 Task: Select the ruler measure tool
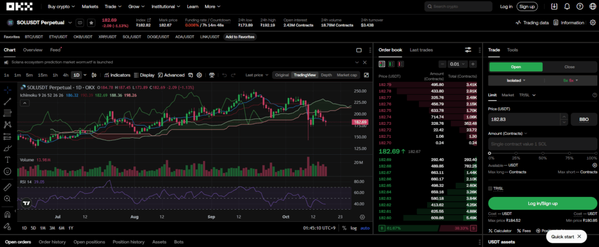8,187
